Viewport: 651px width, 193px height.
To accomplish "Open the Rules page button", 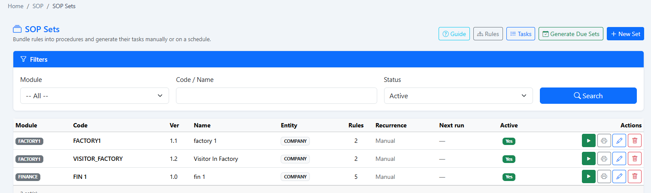I will [488, 34].
